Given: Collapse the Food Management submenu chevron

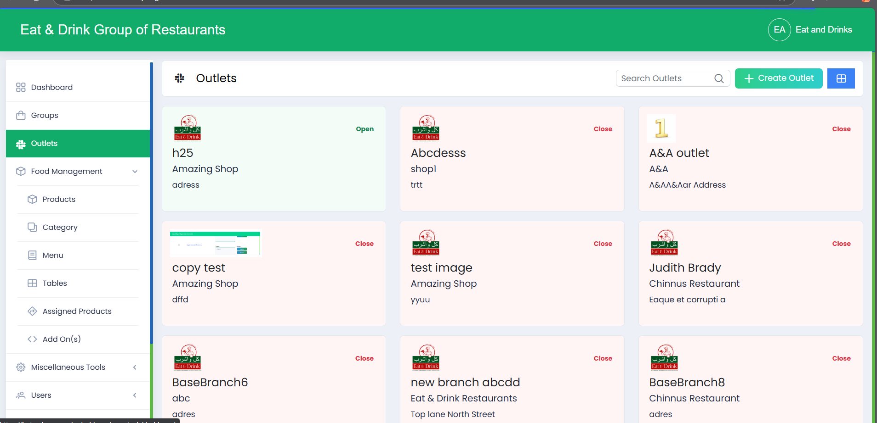Looking at the screenshot, I should [135, 172].
